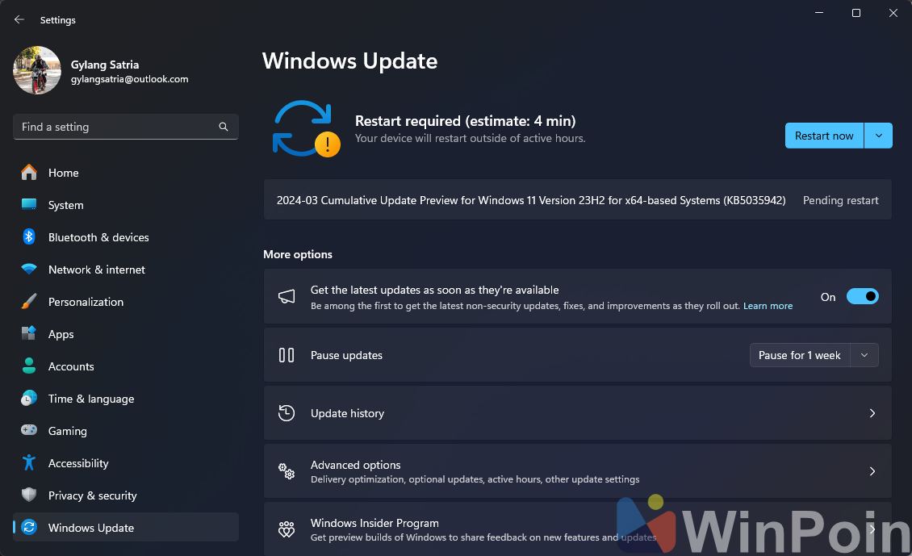This screenshot has height=556, width=912.
Task: Turn off get latest updates toggle
Action: pyautogui.click(x=862, y=297)
